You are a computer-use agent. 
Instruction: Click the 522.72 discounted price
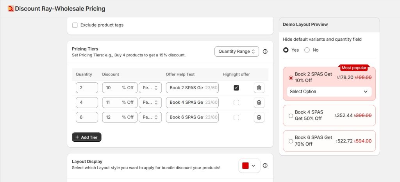tap(344, 141)
